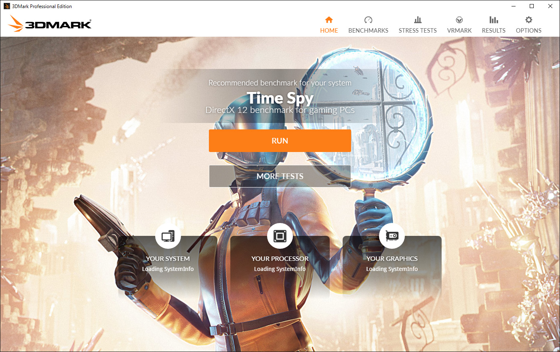This screenshot has width=560, height=352.
Task: Click the YOUR GRAPHICS heading text
Action: point(392,259)
